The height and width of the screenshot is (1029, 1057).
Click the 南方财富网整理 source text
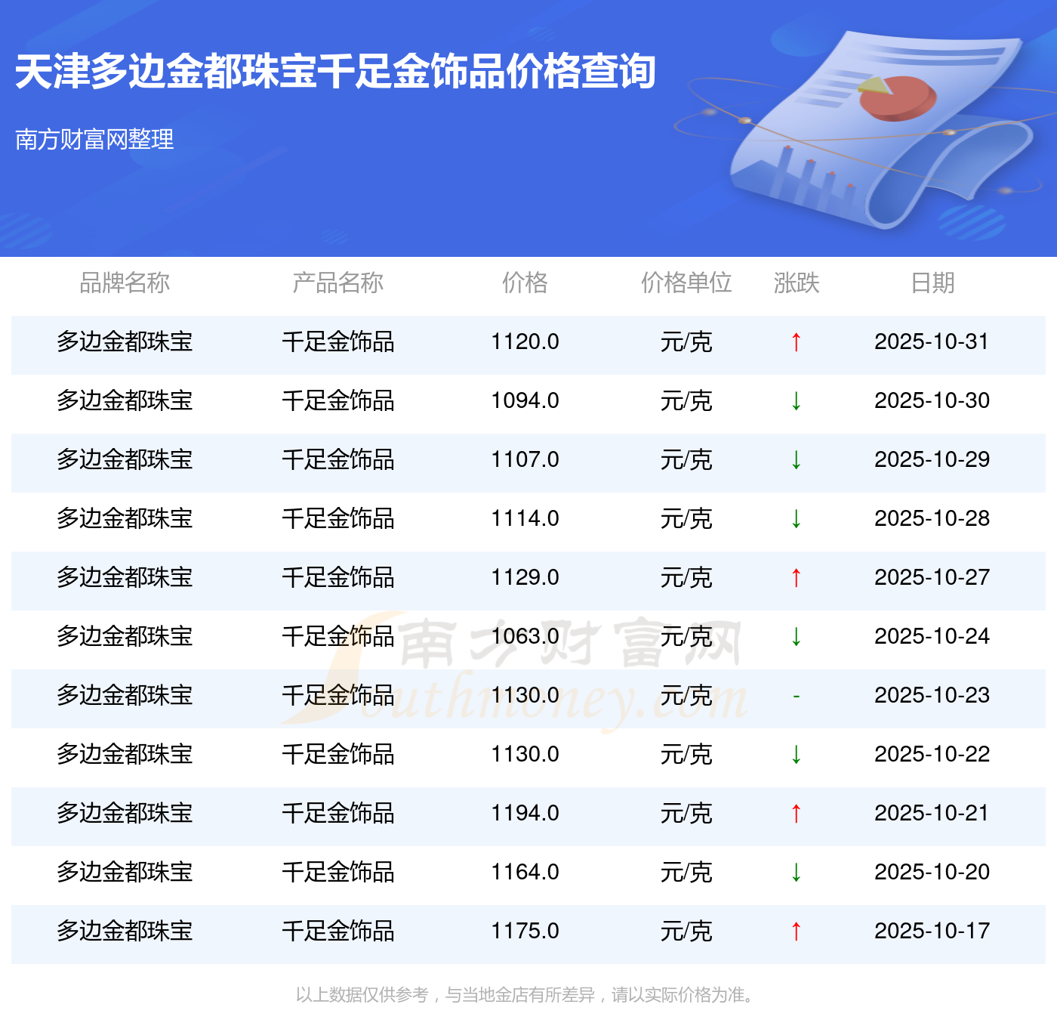[x=94, y=139]
